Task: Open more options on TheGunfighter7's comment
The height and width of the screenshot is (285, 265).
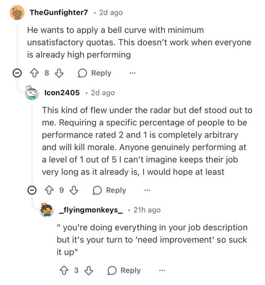Action: point(132,73)
